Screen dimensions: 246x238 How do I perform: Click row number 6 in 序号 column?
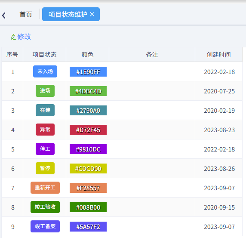click(x=13, y=169)
